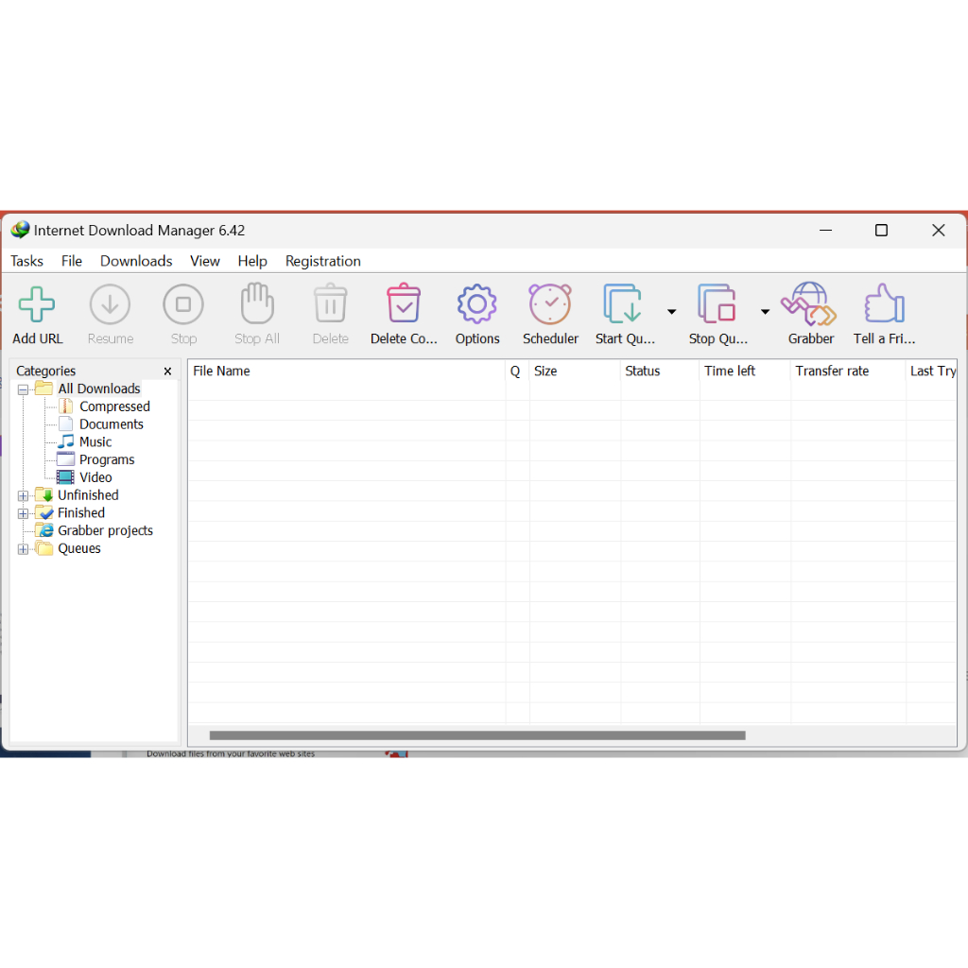Open the Registration menu
968x968 pixels.
[322, 261]
